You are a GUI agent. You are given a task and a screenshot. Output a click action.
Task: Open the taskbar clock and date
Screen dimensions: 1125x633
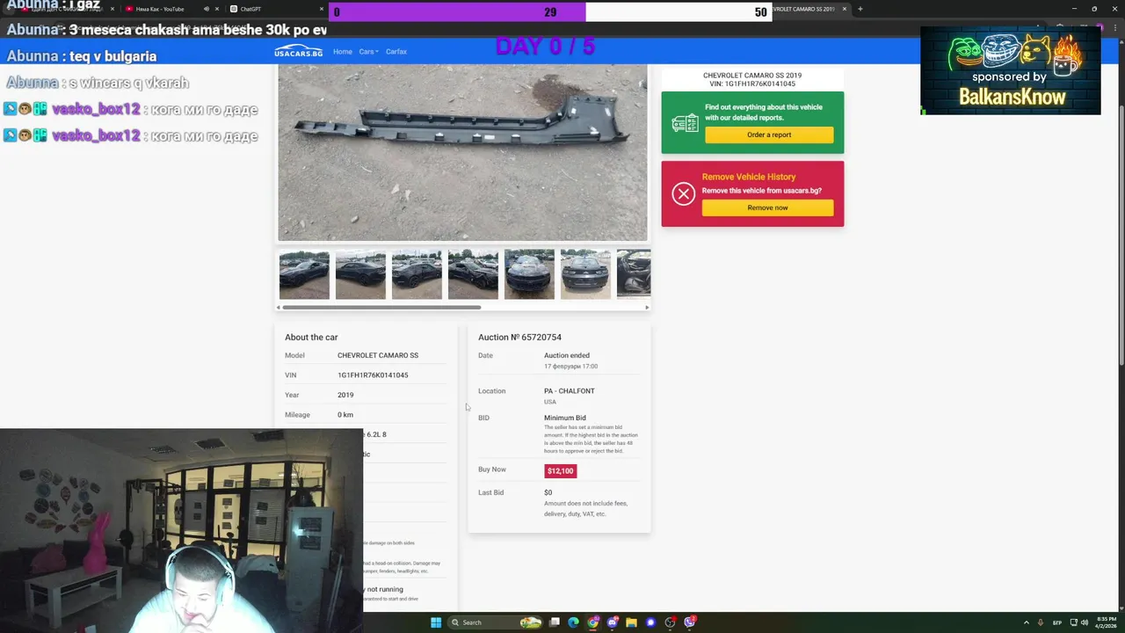pyautogui.click(x=1107, y=622)
